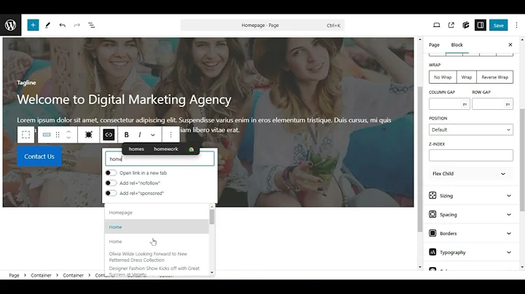Toggle the settings sidebar panel icon
Viewport: 525px width, 294px height.
[480, 25]
